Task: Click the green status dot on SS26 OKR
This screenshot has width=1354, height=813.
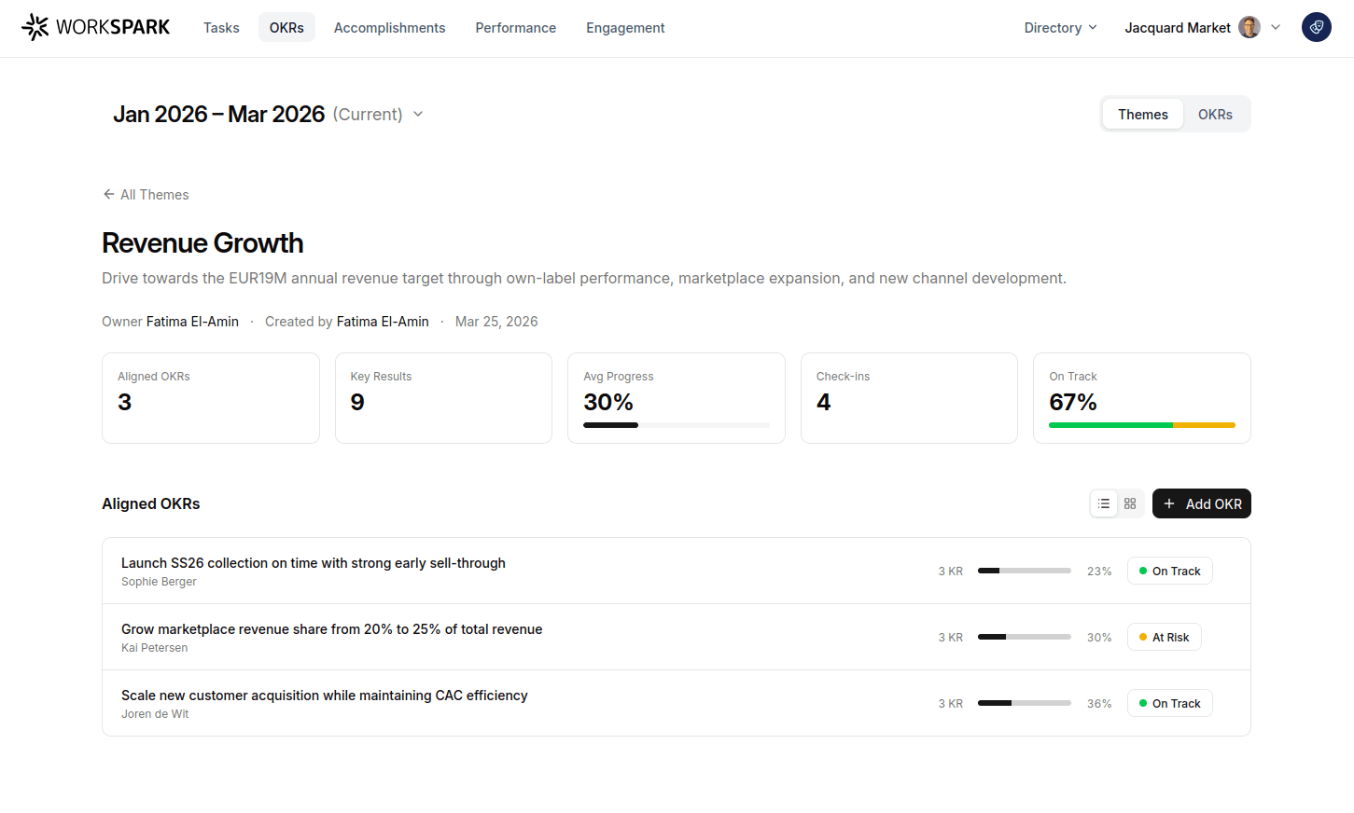Action: click(1145, 571)
